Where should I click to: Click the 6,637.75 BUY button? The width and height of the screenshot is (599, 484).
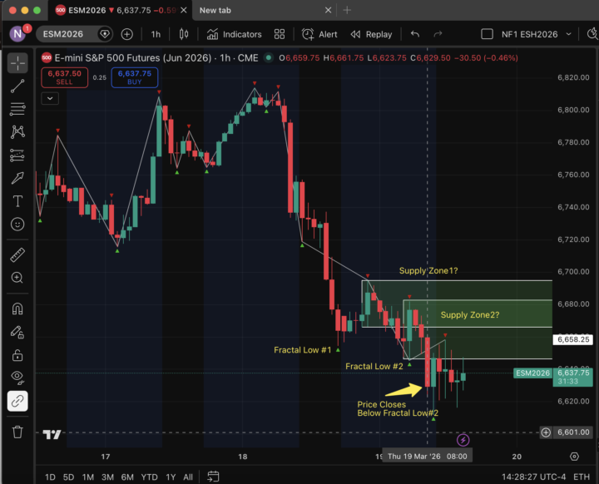pos(135,77)
